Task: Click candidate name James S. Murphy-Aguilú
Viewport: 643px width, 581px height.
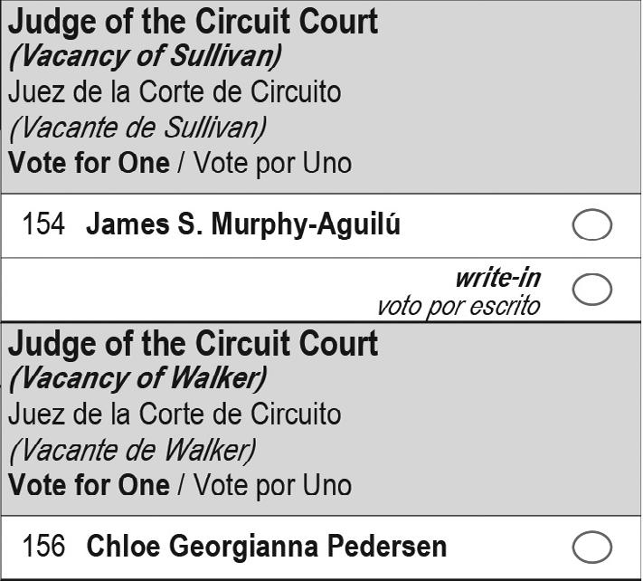Action: tap(242, 225)
